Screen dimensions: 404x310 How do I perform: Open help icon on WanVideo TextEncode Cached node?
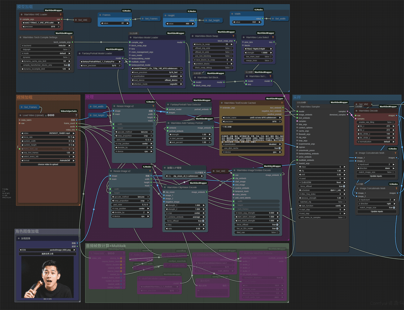pyautogui.click(x=282, y=103)
